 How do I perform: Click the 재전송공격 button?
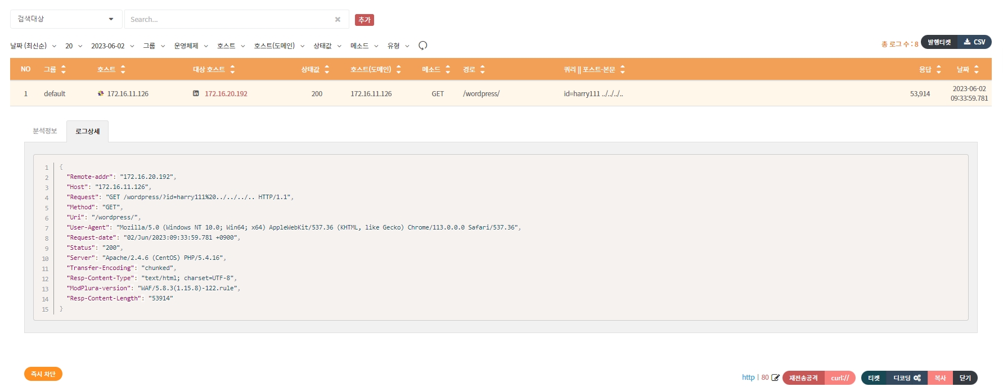803,377
